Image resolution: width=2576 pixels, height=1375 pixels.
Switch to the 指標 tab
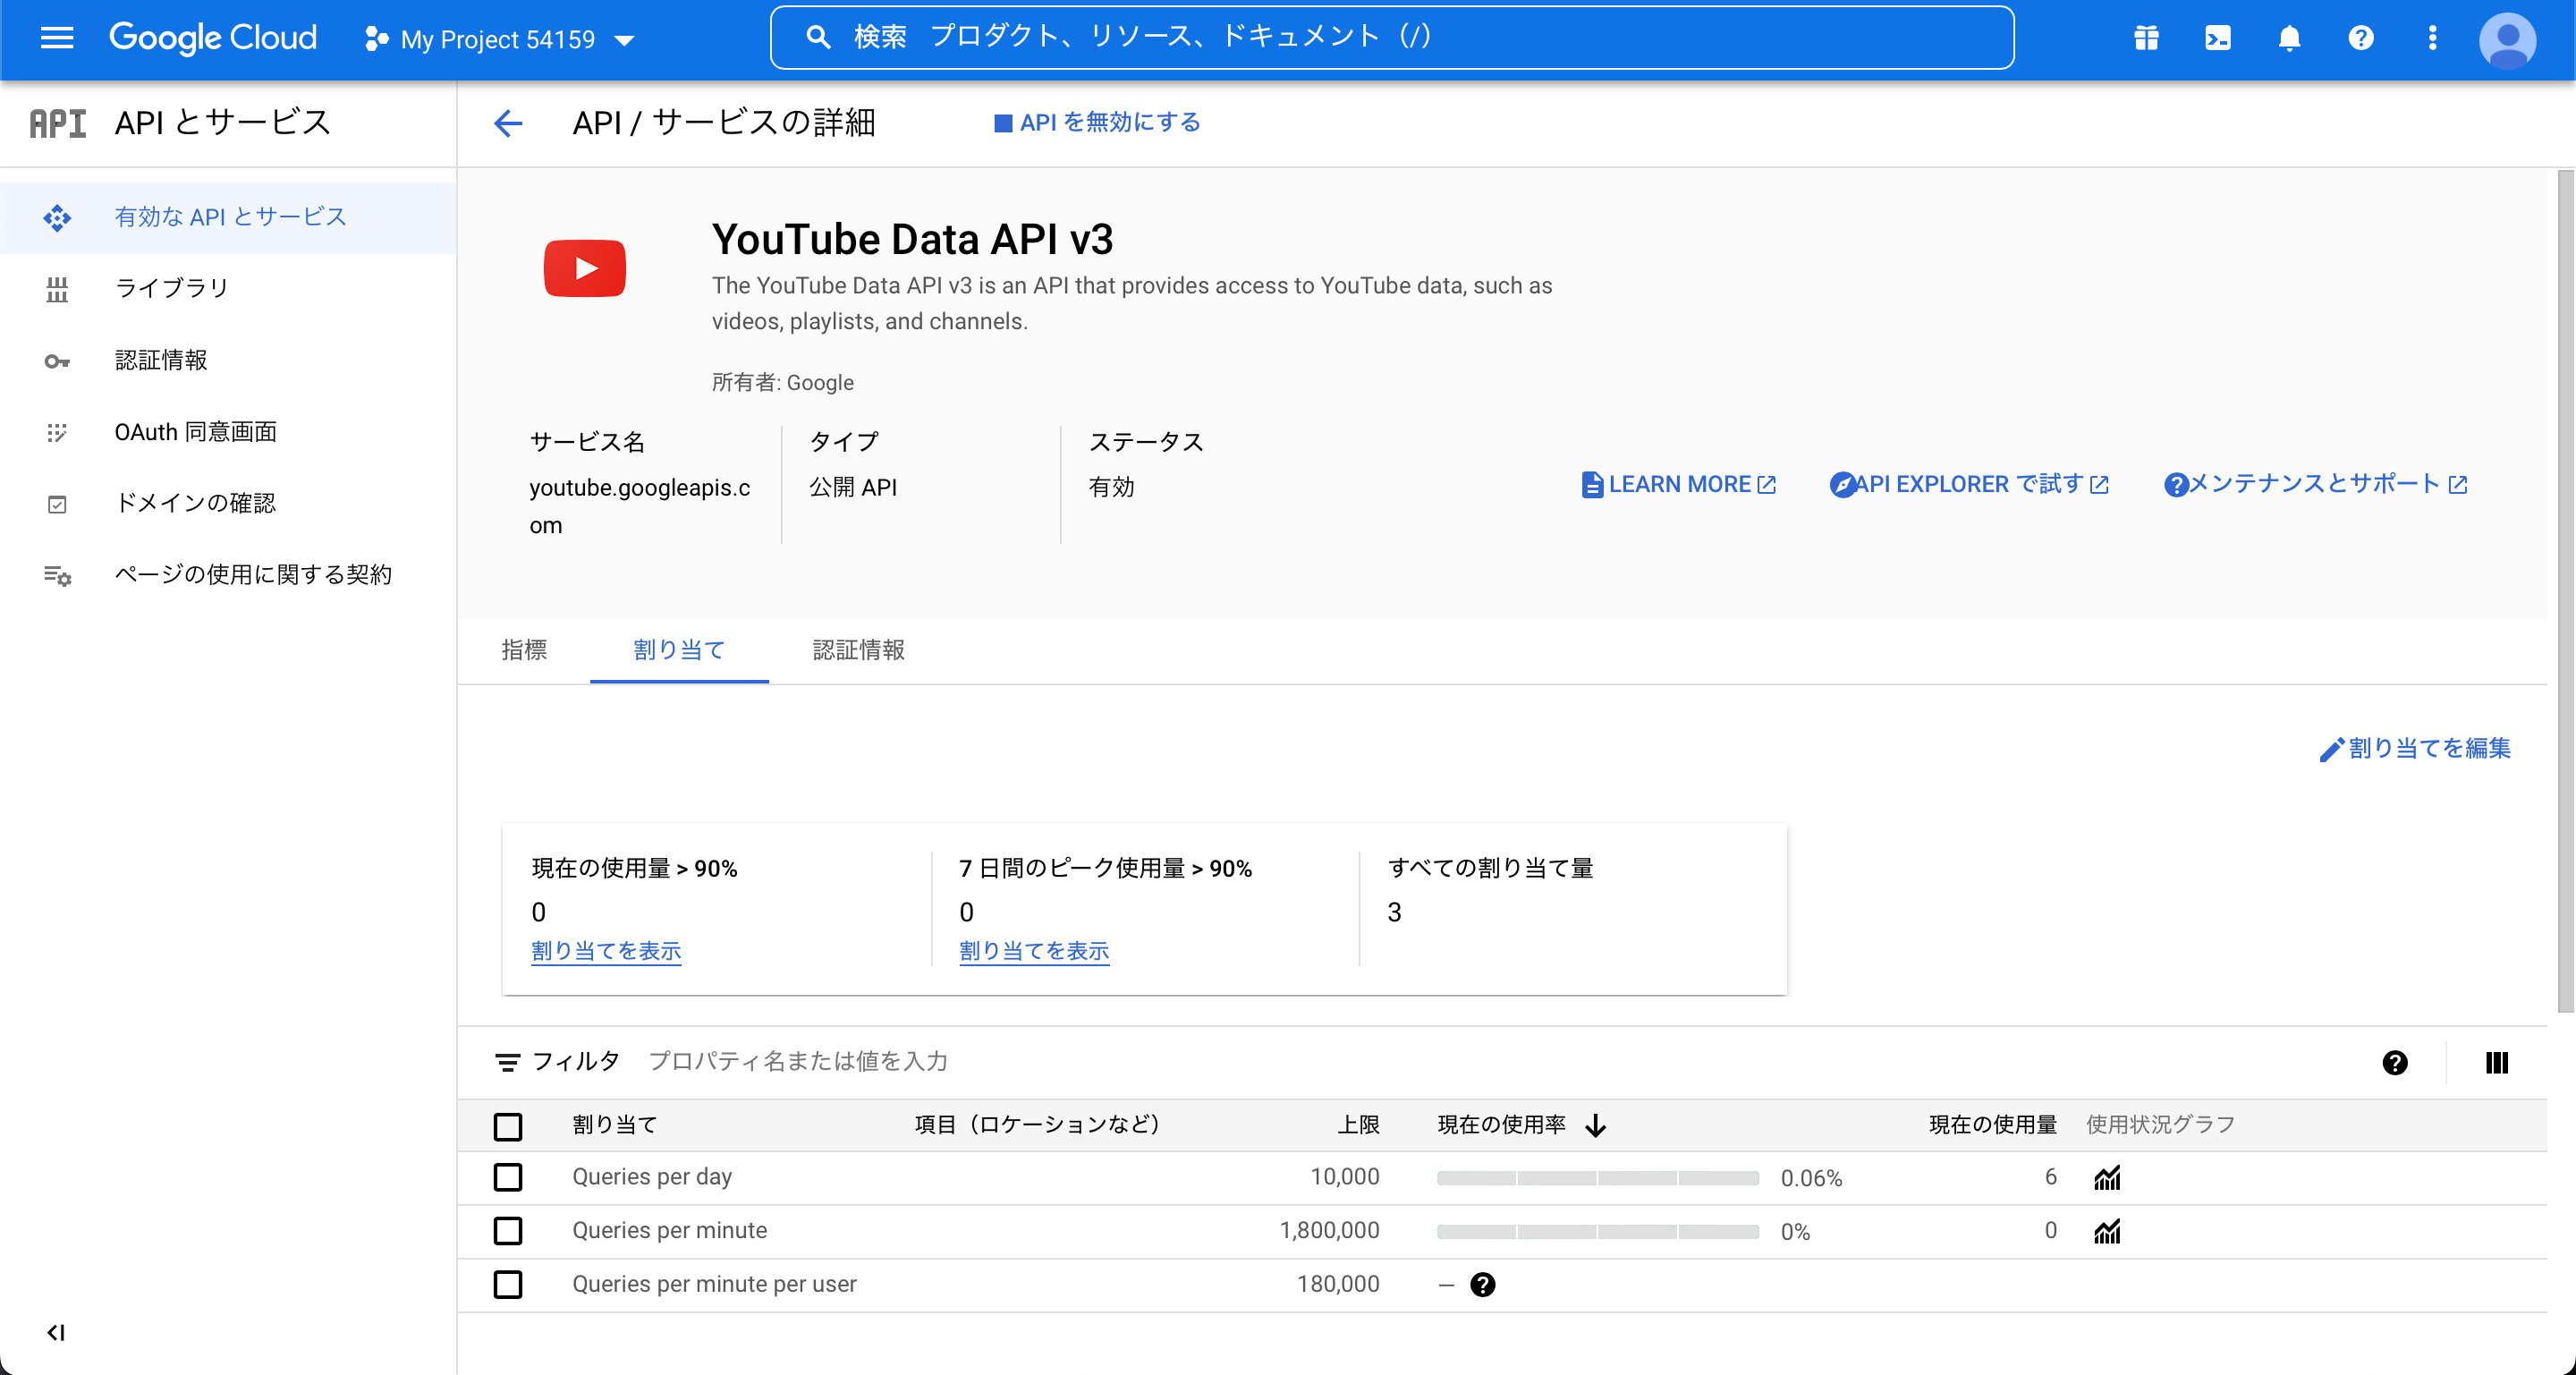click(524, 650)
